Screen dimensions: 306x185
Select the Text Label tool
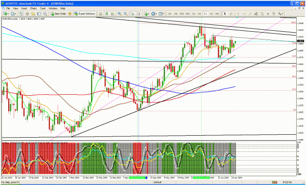[x=274, y=14]
